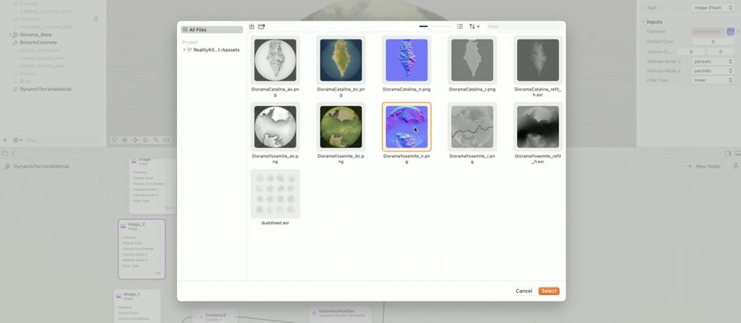The height and width of the screenshot is (323, 741).
Task: Open RealityKit...t.rkassets project entry
Action: (217, 49)
